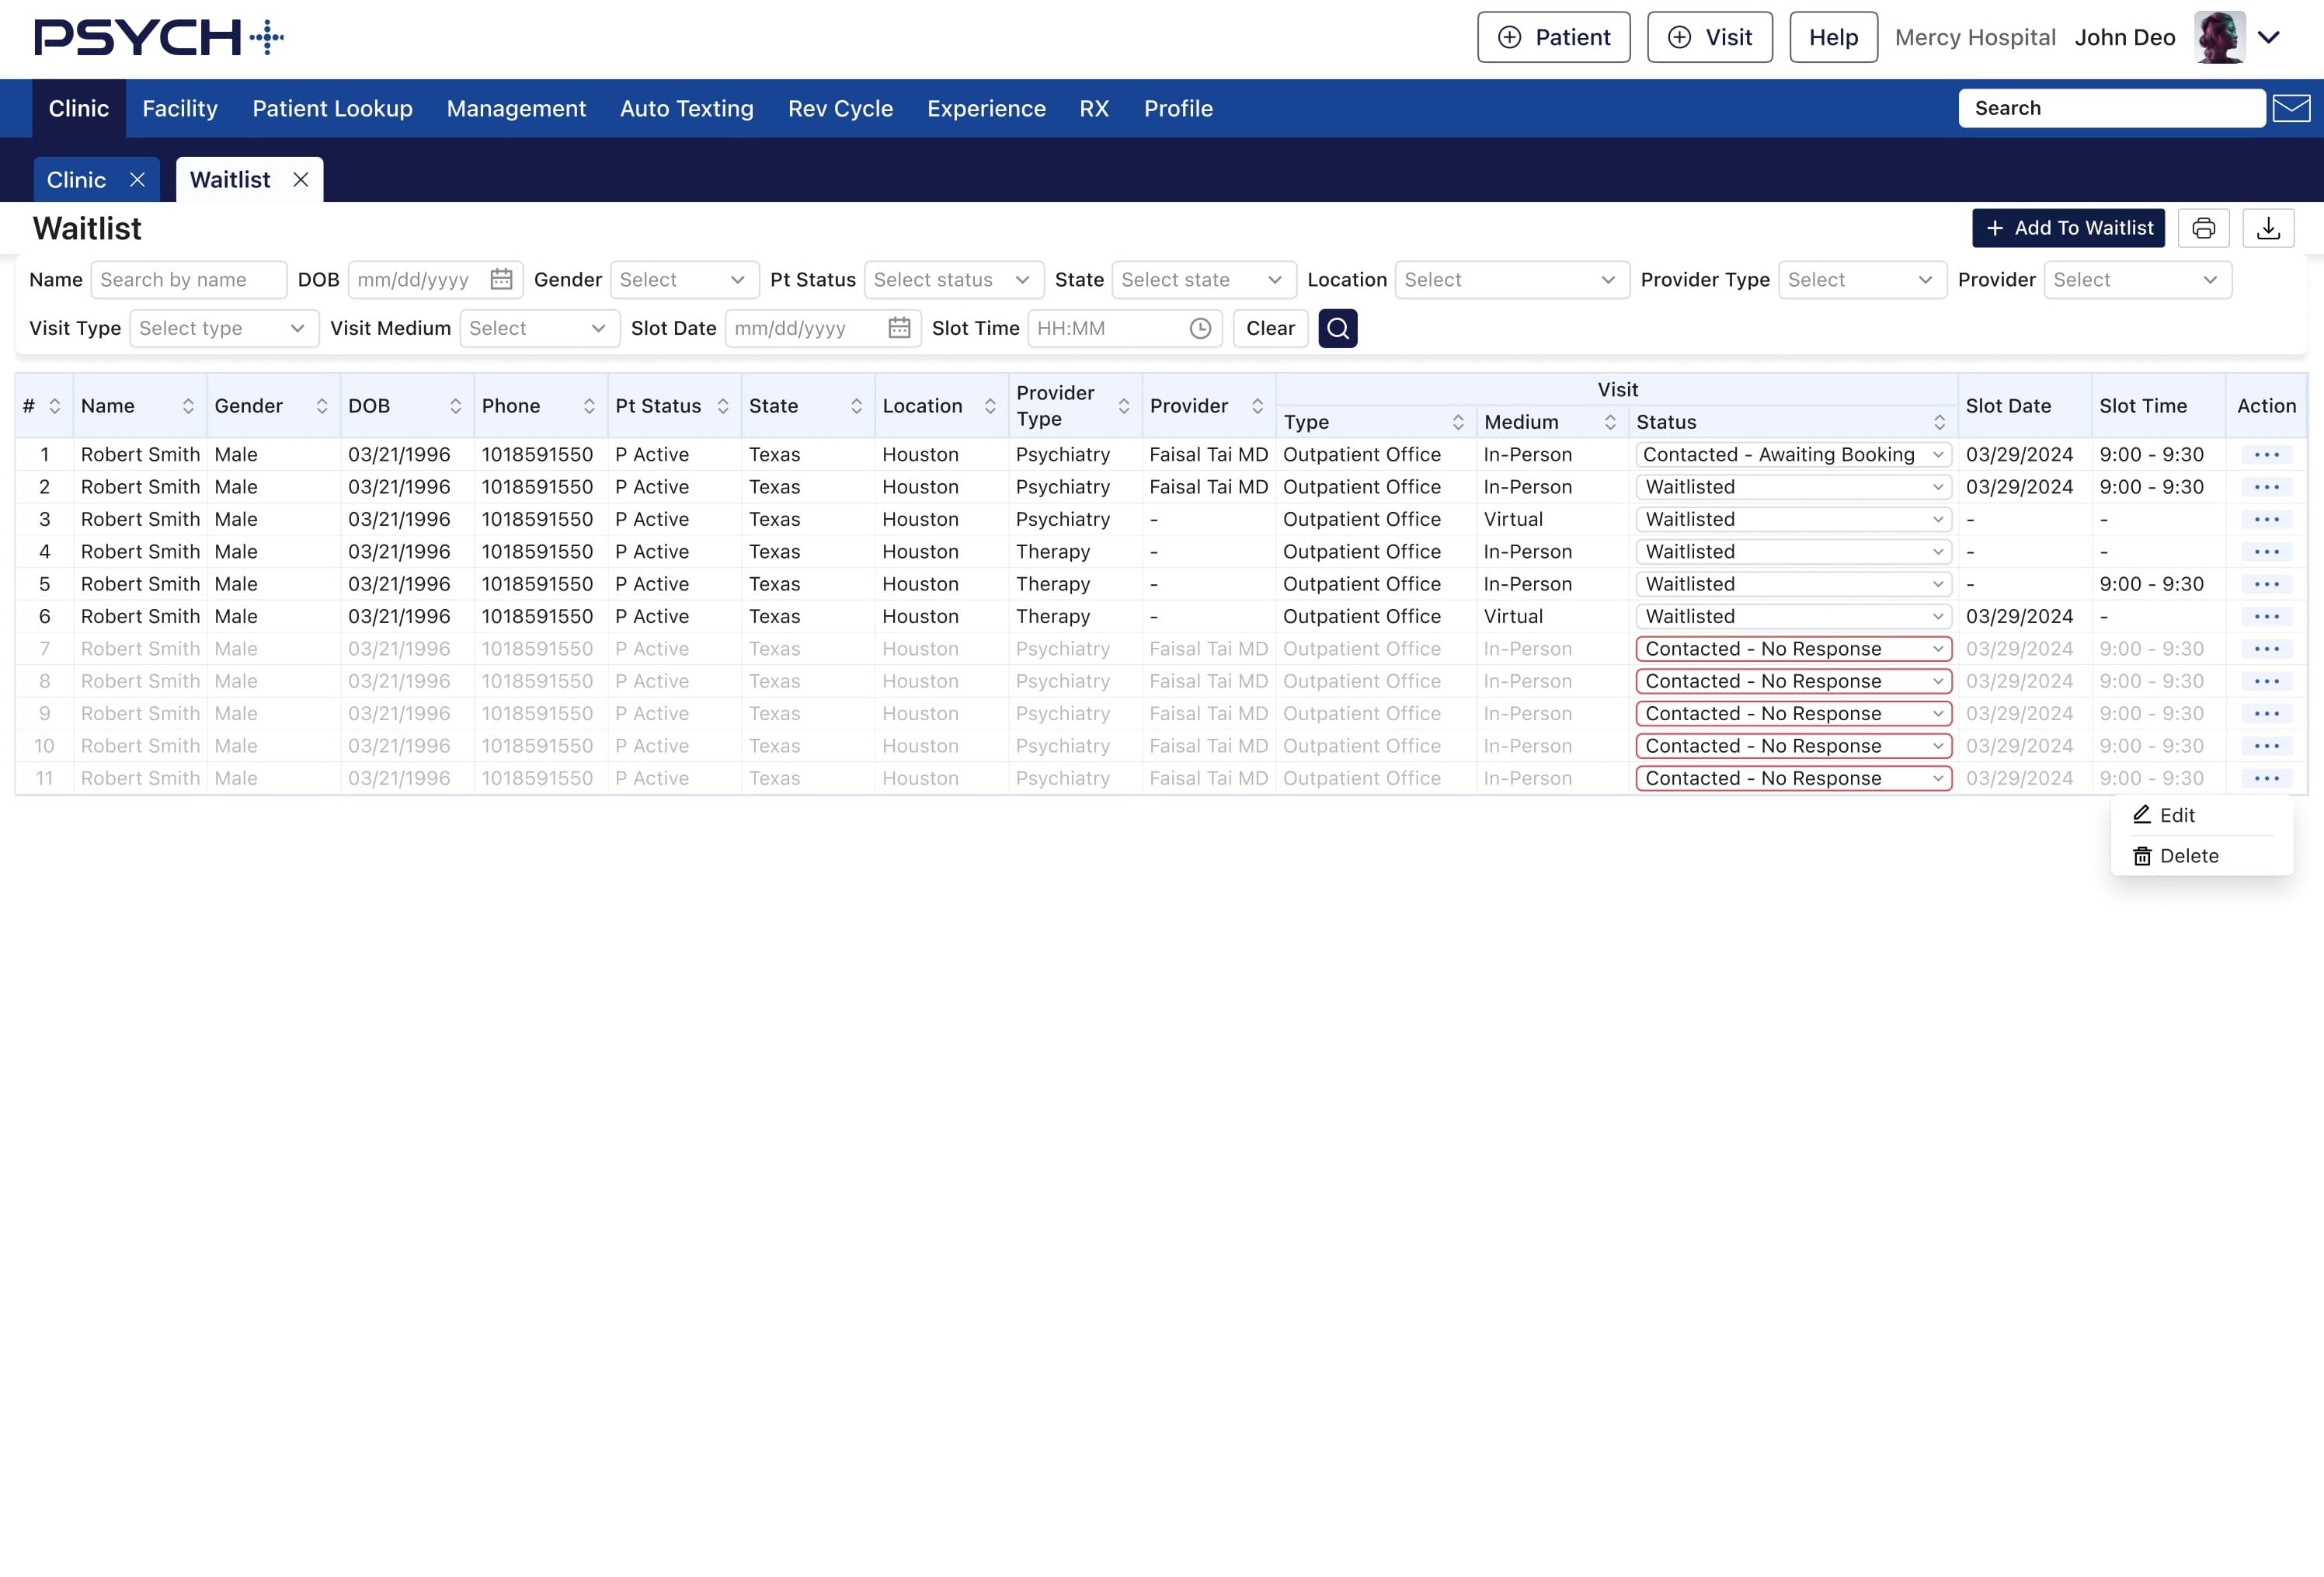Image resolution: width=2324 pixels, height=1577 pixels.
Task: Open the Rev Cycle menu
Action: pyautogui.click(x=840, y=108)
